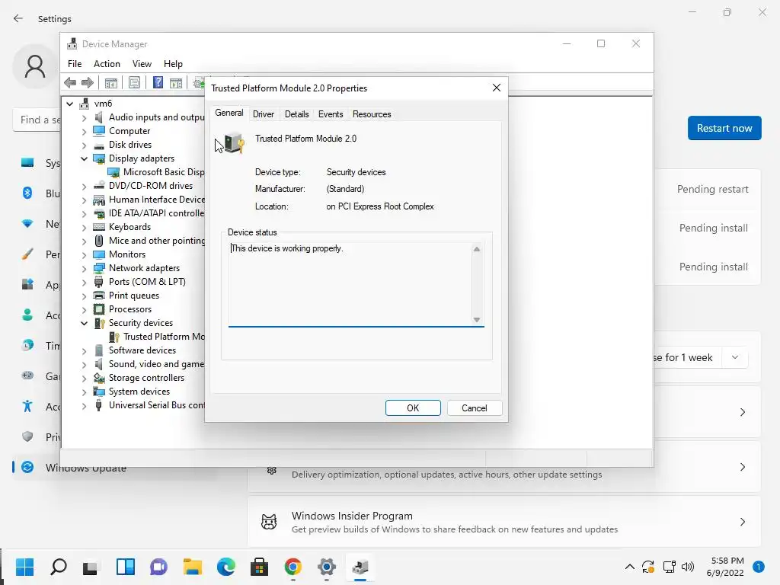Click the Universal Serial Bus controllers icon
The image size is (780, 585).
click(x=99, y=405)
